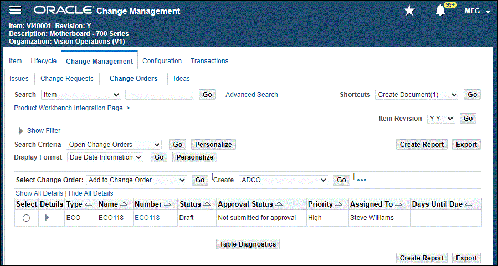The height and width of the screenshot is (266, 498).
Task: Sort by Approval Status column arrow
Action: click(279, 204)
